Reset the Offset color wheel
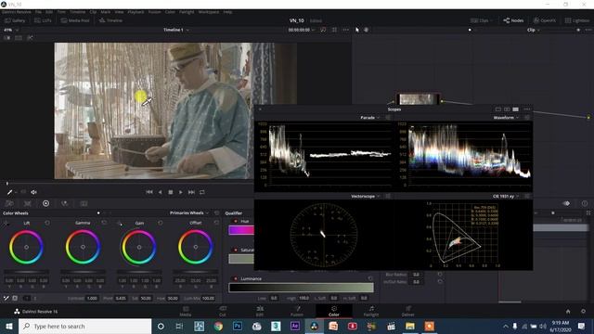 pyautogui.click(x=216, y=223)
